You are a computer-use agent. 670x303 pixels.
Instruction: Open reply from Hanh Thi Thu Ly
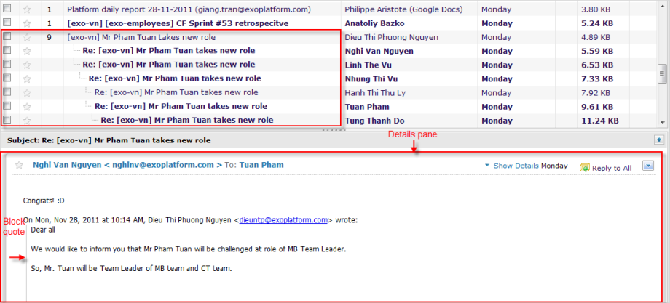pos(176,92)
